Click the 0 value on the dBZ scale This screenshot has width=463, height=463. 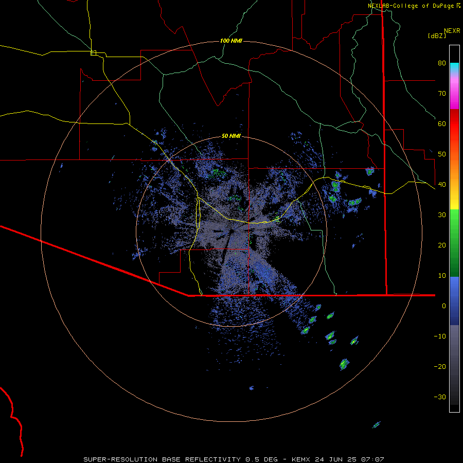[444, 306]
